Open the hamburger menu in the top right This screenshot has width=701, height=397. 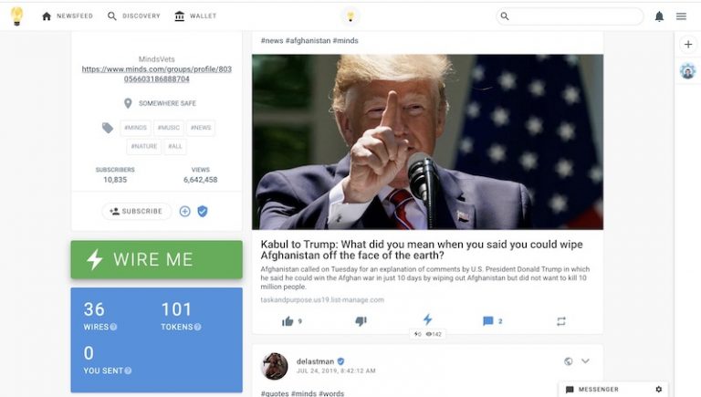click(681, 16)
